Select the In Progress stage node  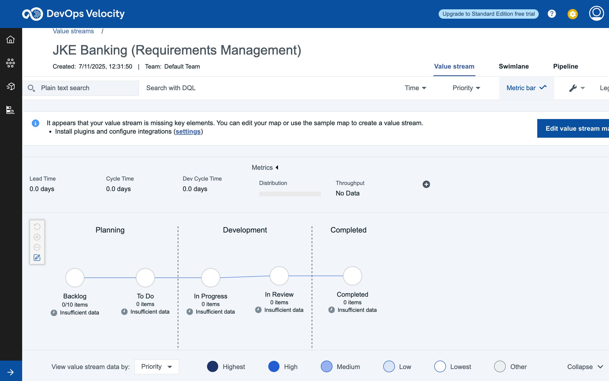[211, 277]
